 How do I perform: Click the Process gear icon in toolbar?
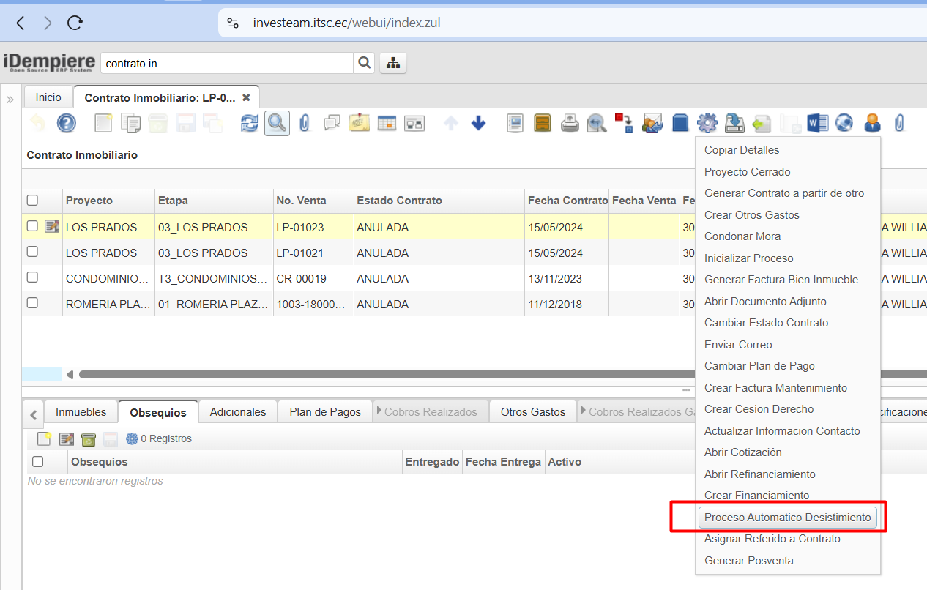coord(707,123)
